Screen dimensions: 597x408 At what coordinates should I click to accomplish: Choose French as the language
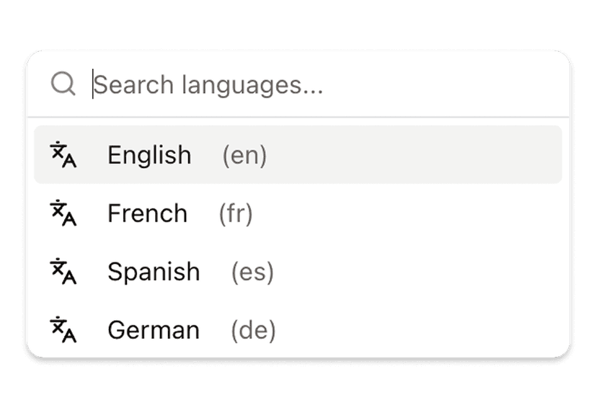147,213
